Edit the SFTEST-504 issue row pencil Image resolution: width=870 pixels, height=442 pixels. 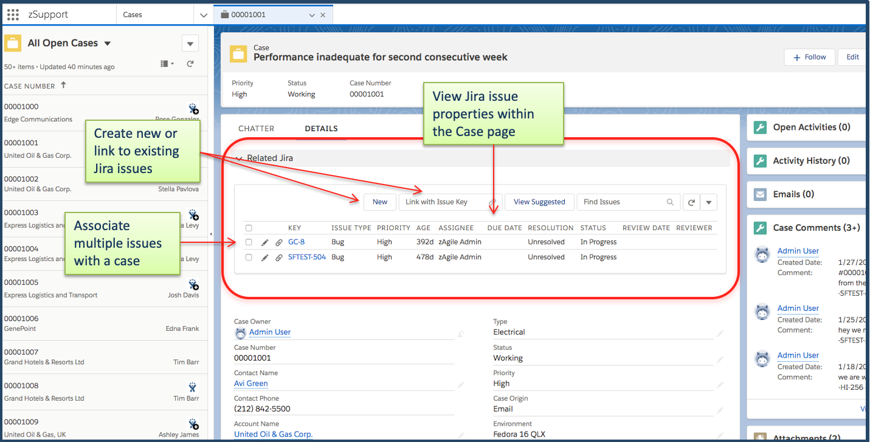point(264,257)
